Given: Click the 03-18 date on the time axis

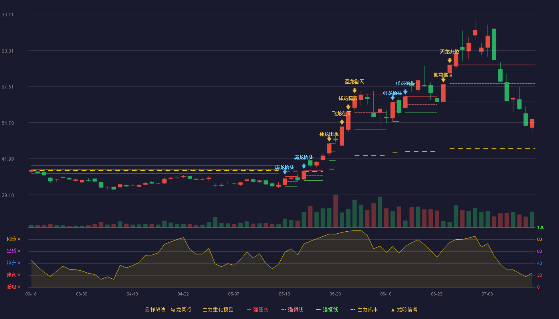Looking at the screenshot, I should coord(31,294).
